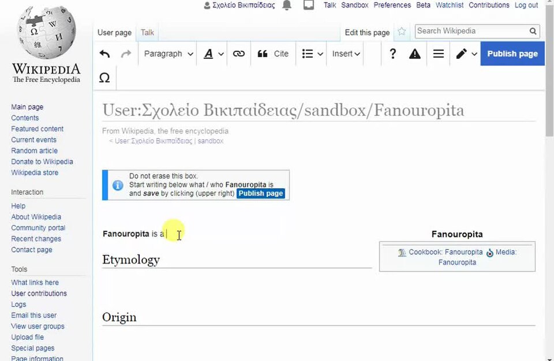Open the pencil edit mode switcher
This screenshot has width=554, height=361.
click(x=466, y=54)
